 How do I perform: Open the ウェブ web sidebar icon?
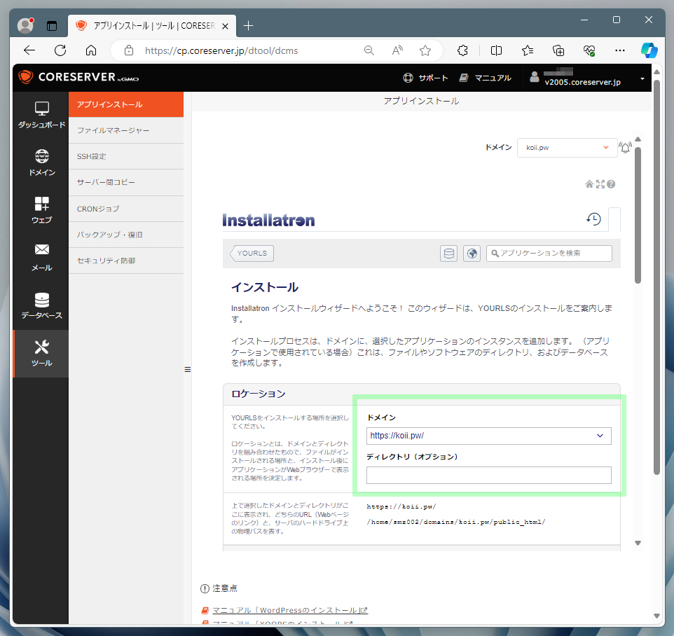(41, 210)
